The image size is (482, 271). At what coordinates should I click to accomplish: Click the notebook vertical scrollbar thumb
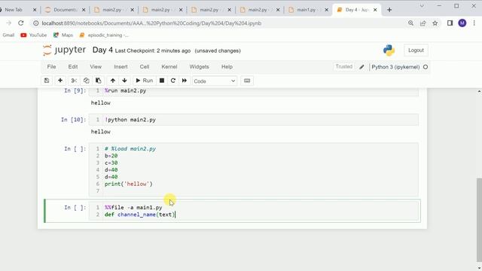(x=479, y=219)
